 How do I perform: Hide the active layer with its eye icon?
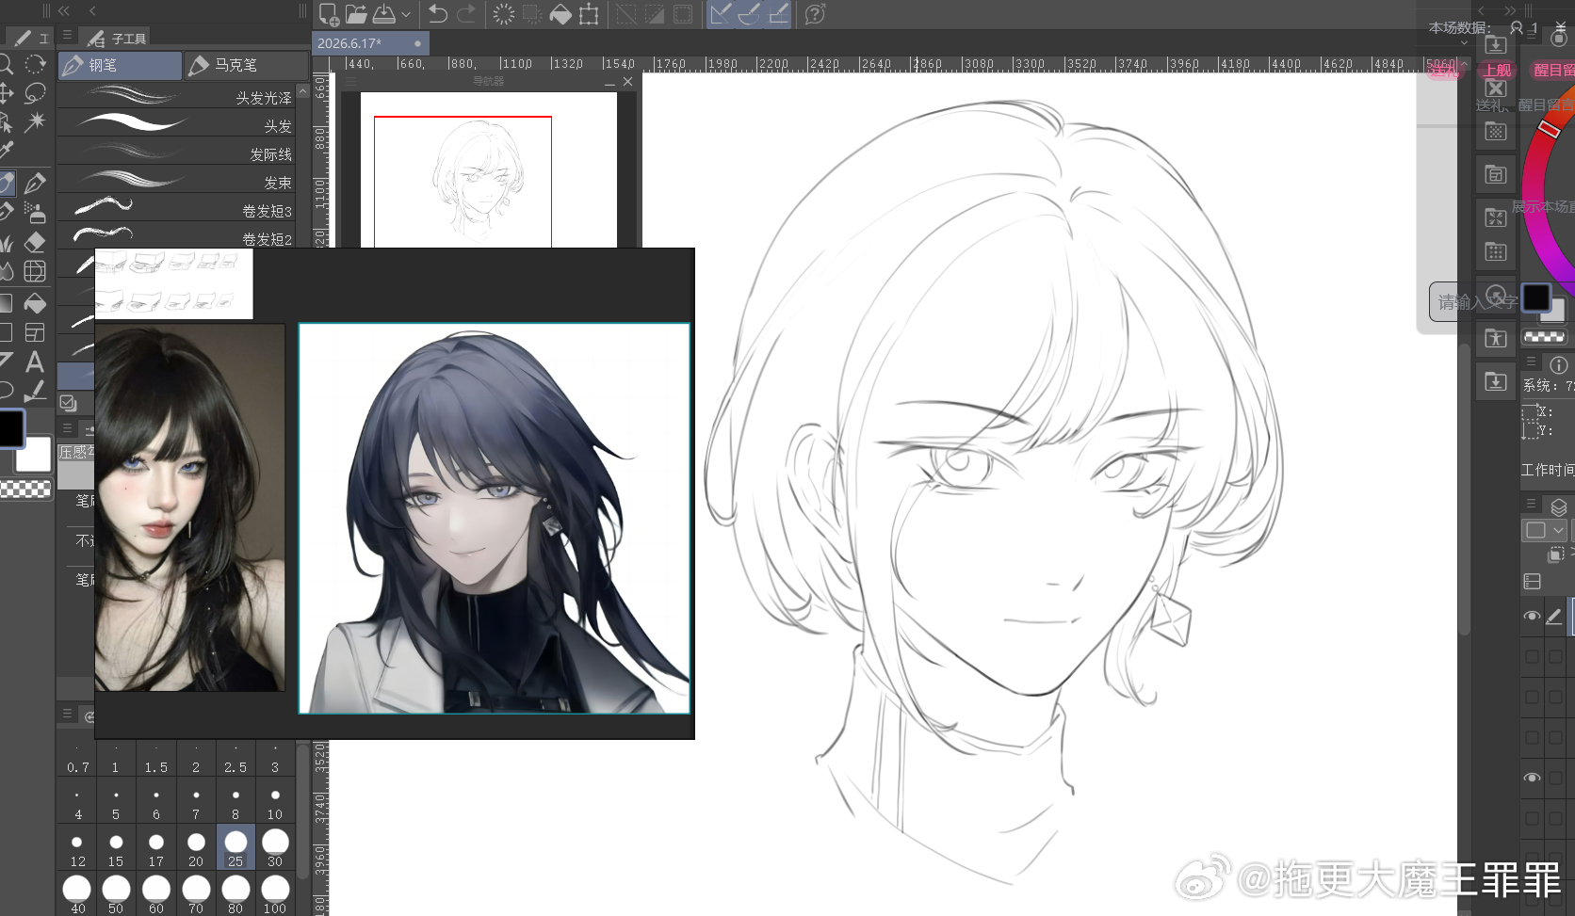pyautogui.click(x=1532, y=616)
